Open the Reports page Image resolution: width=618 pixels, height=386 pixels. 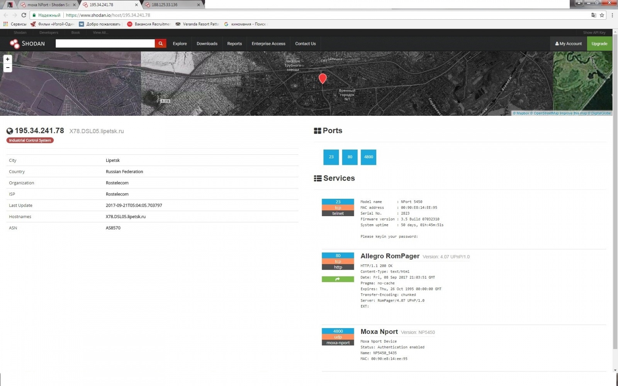coord(234,44)
